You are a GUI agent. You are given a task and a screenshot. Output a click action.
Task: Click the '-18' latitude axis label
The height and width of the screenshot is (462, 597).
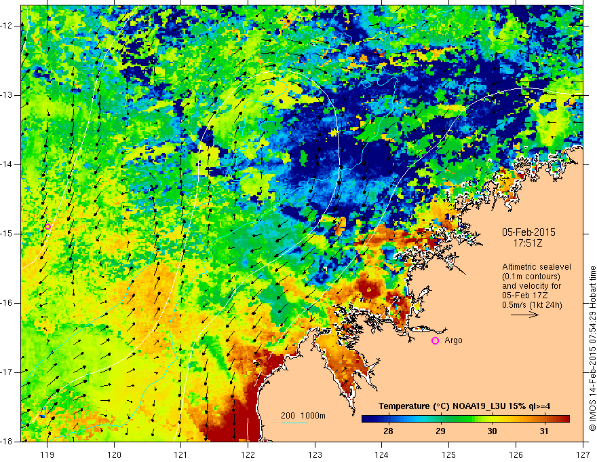[x=7, y=442]
